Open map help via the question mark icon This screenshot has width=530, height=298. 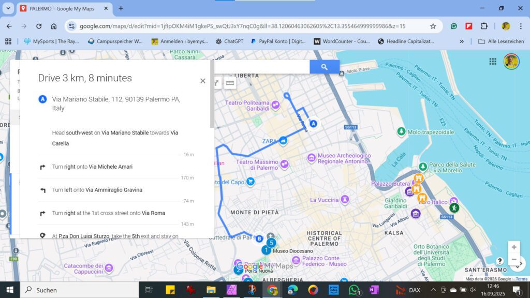500,262
